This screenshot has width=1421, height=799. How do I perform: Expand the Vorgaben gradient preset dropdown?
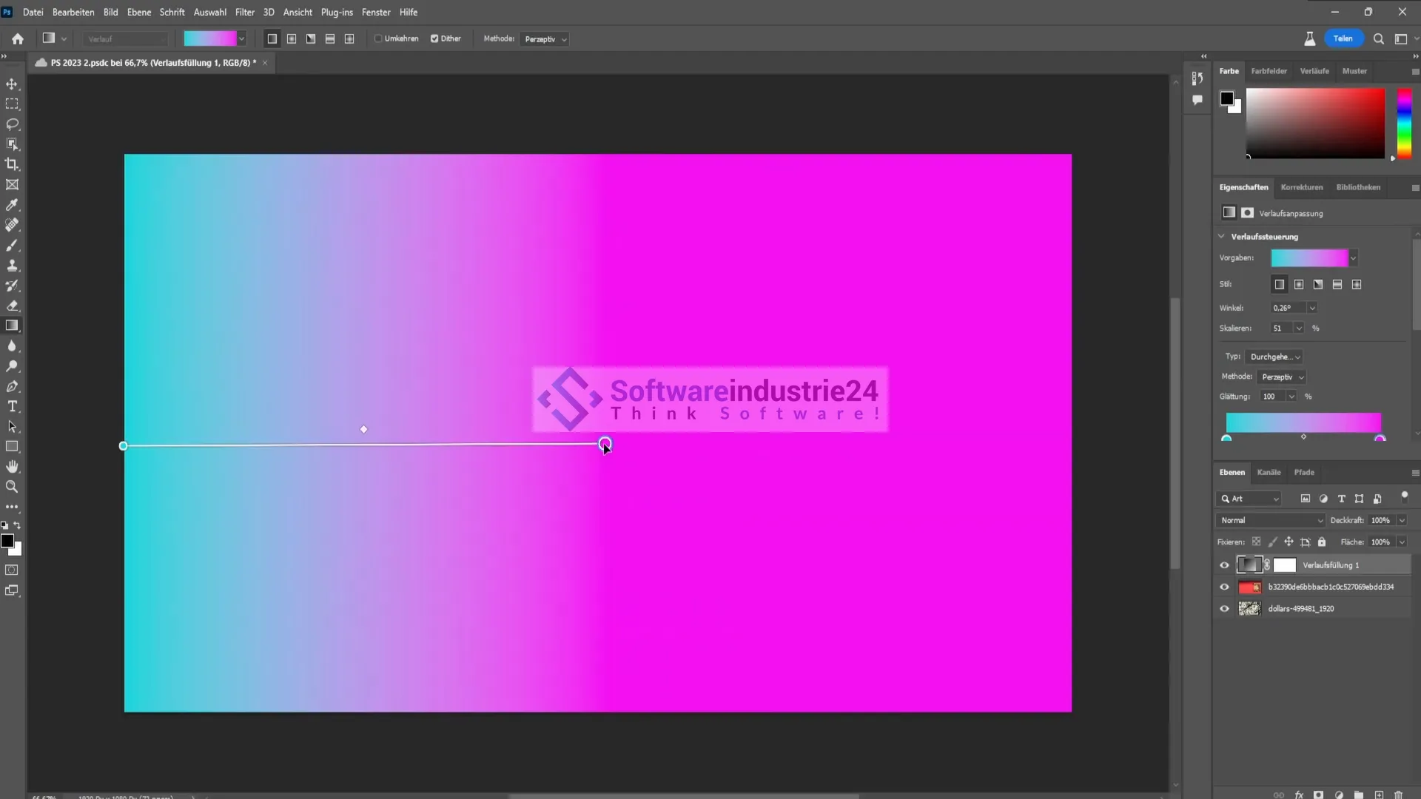coord(1353,258)
